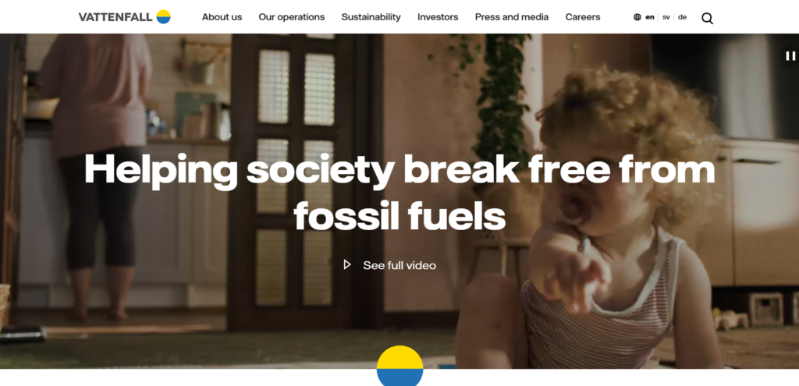
Task: Go to Press and media section
Action: click(512, 17)
